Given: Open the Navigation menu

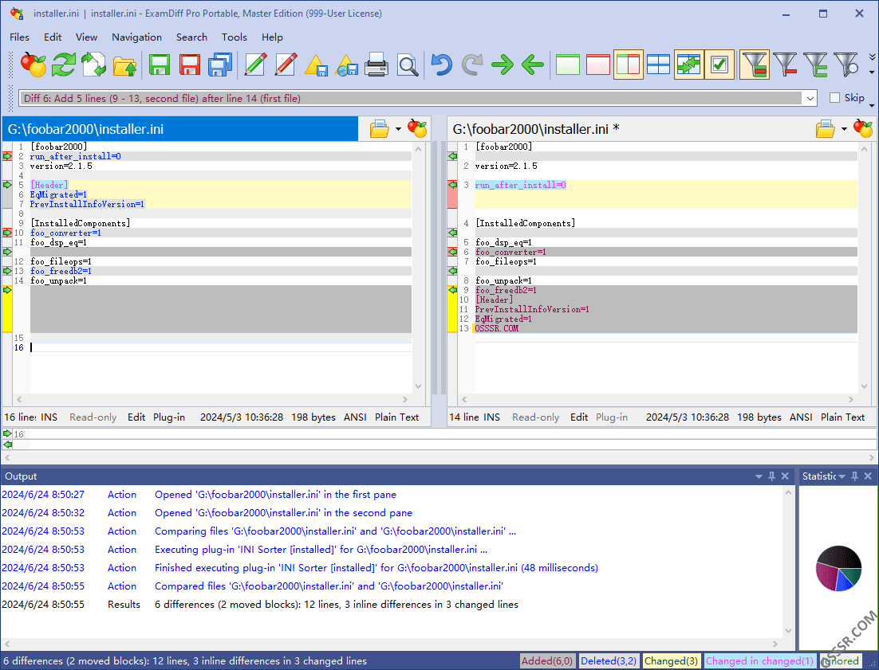Looking at the screenshot, I should click(x=136, y=37).
